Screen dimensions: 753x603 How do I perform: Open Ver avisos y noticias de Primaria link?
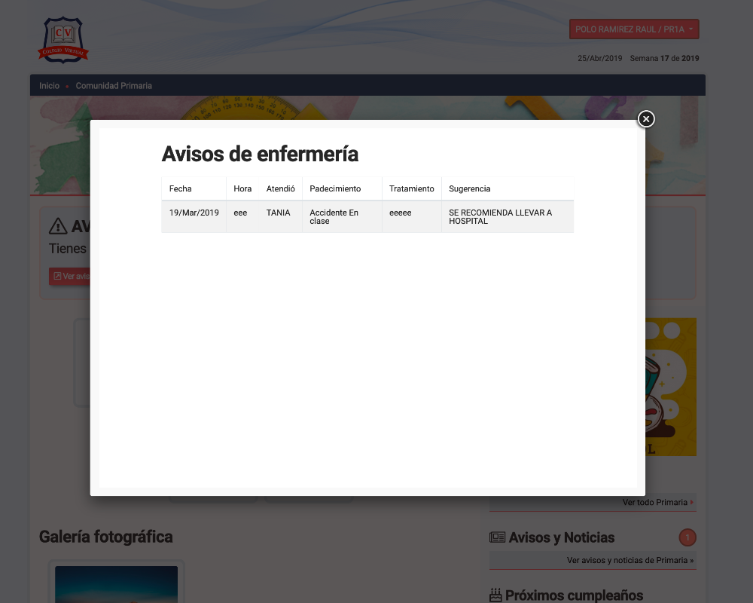630,561
